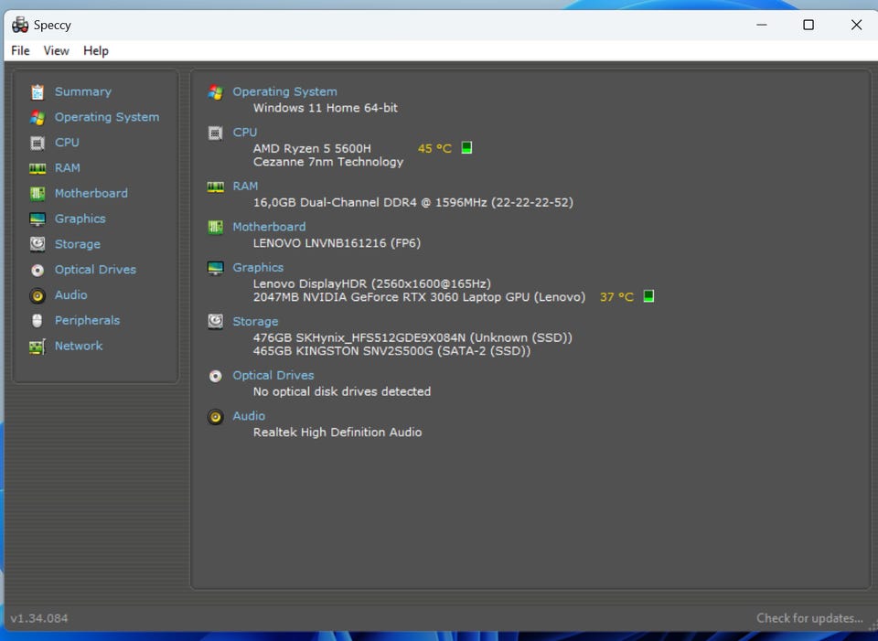Click the Audio speaker icon in sidebar
878x641 pixels.
tap(37, 295)
